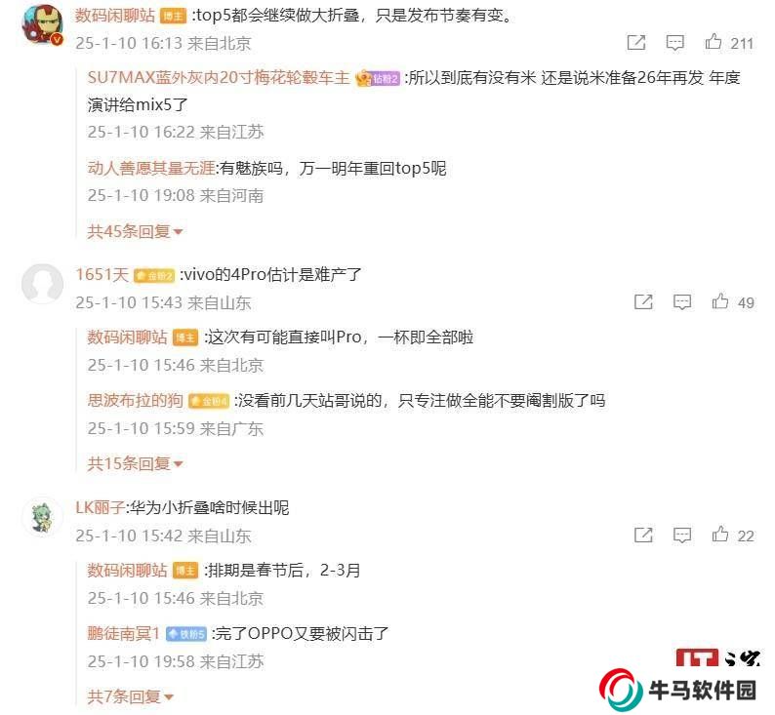Share the vivo 4Pro comment
Viewport: 775px width, 715px height.
click(643, 301)
